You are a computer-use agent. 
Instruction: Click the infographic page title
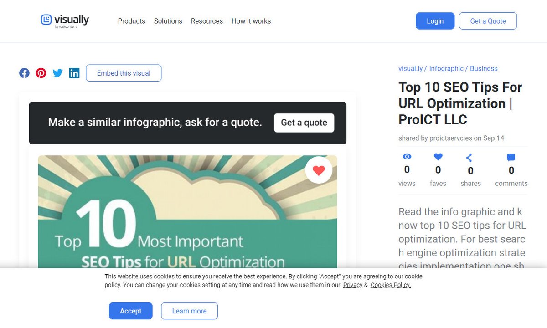[x=460, y=103]
